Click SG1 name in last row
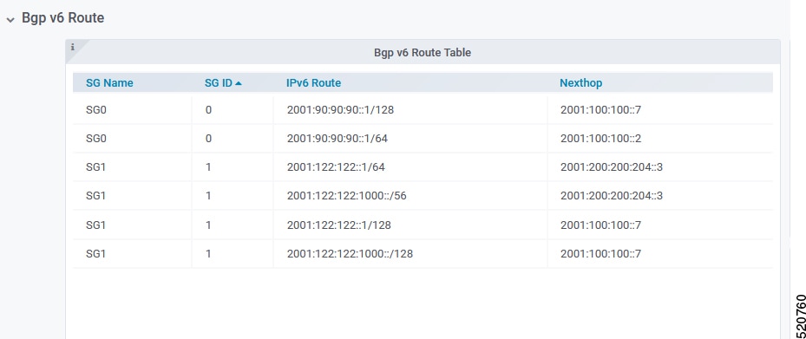The height and width of the screenshot is (339, 806). tap(95, 254)
